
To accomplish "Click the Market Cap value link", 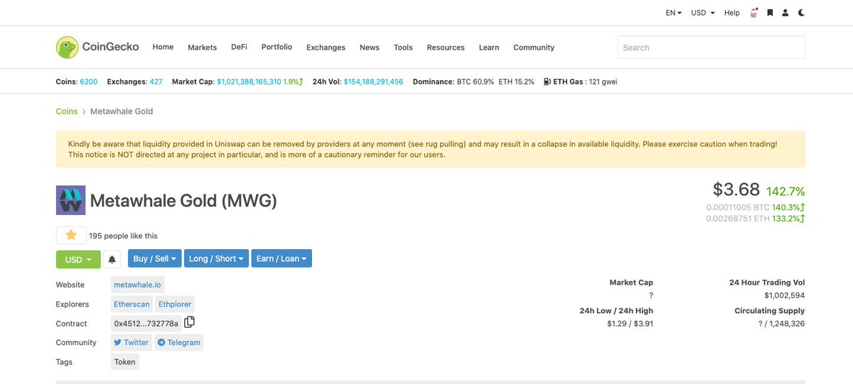I will [249, 82].
